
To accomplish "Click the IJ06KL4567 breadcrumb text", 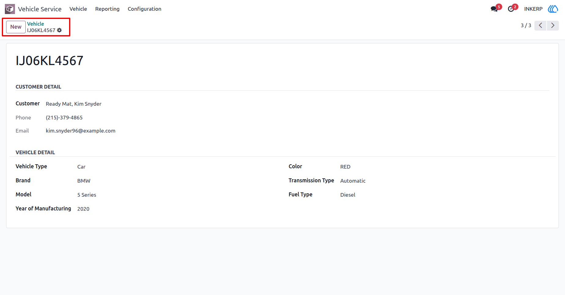I will (41, 30).
